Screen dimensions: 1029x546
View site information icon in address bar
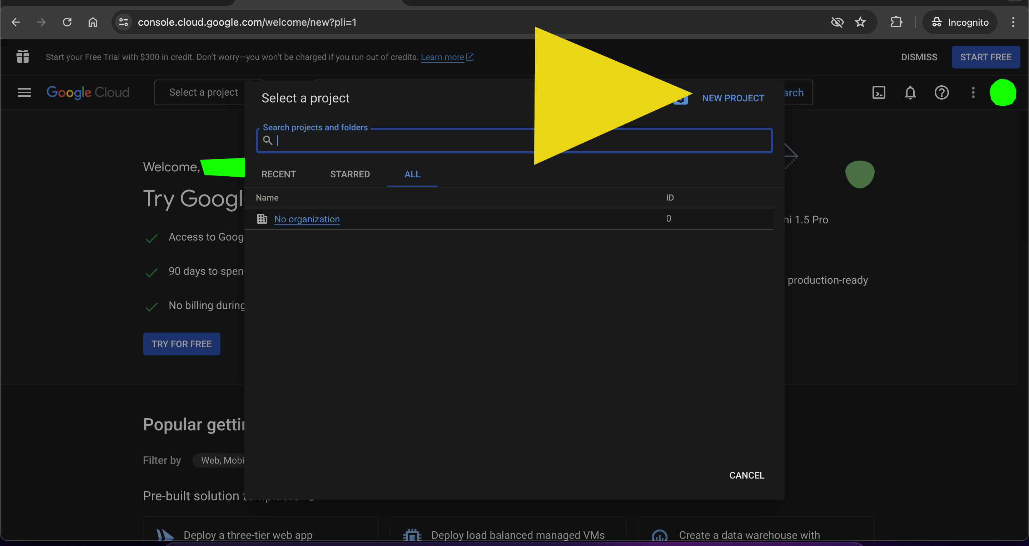[x=123, y=22]
